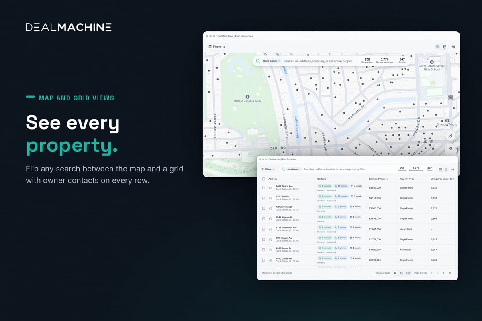Image resolution: width=482 pixels, height=321 pixels.
Task: Jump to the last page of results
Action: coord(450,273)
